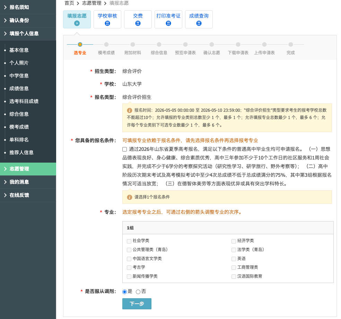Open 推荐人信息 in the sidebar
The height and width of the screenshot is (319, 341).
pos(21,153)
